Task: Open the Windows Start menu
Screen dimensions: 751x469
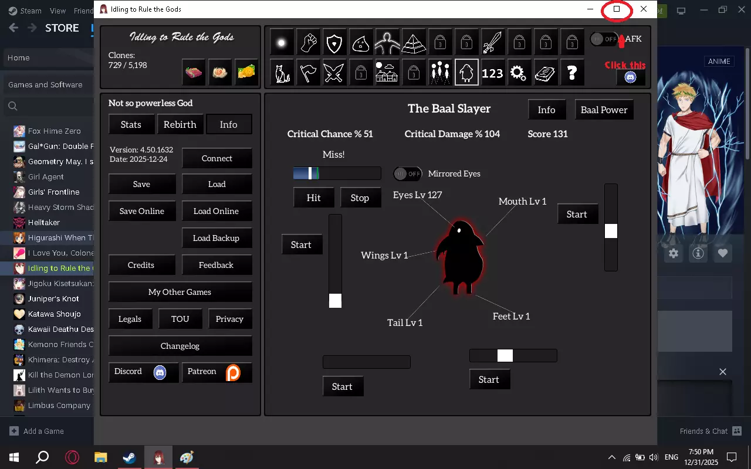Action: click(x=14, y=457)
